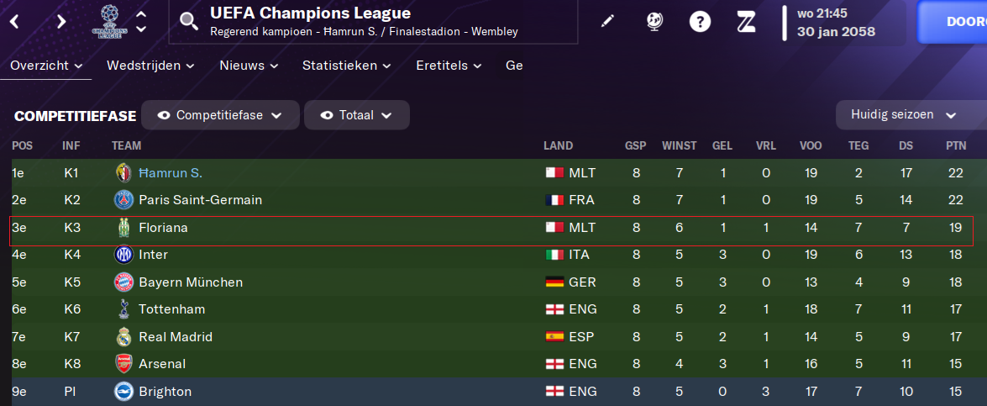
Task: Open the help question mark icon
Action: point(700,21)
